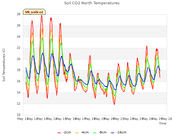This screenshot has height=138, width=184.
Task: Click the May 24 x-axis label
Action: click(147, 119)
